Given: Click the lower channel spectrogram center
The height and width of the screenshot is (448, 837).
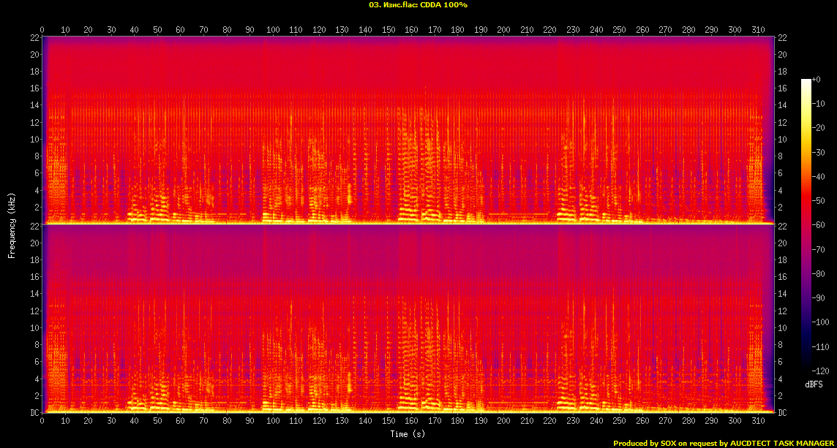Looking at the screenshot, I should click(409, 319).
